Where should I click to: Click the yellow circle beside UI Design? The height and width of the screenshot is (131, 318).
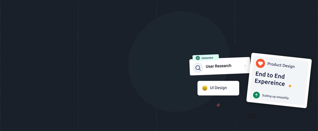205,88
